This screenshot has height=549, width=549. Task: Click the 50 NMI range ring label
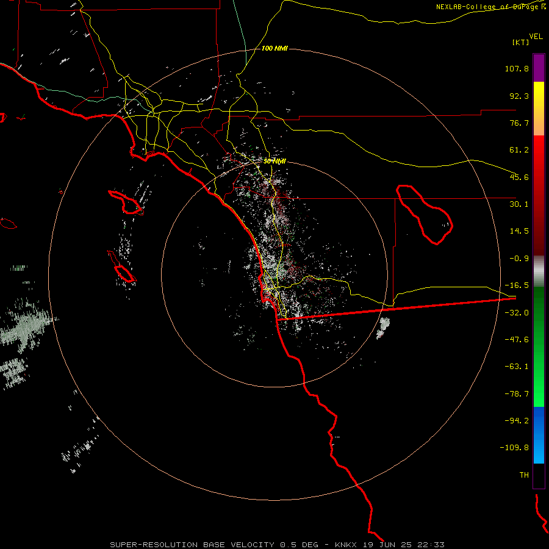point(274,161)
